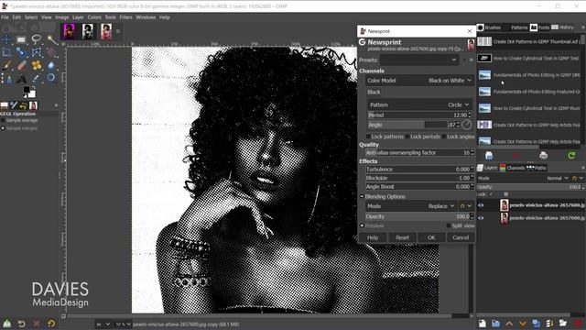
Task: Select the Rectangle Select tool
Action: click(x=21, y=39)
